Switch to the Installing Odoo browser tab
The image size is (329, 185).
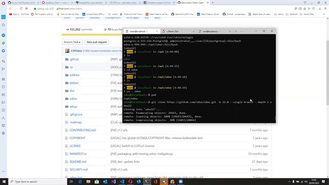point(57,3)
